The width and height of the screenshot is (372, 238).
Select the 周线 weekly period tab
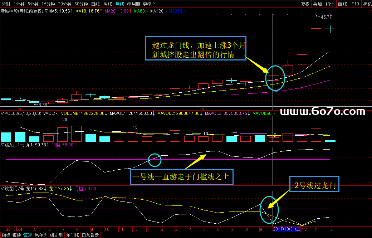[107, 4]
